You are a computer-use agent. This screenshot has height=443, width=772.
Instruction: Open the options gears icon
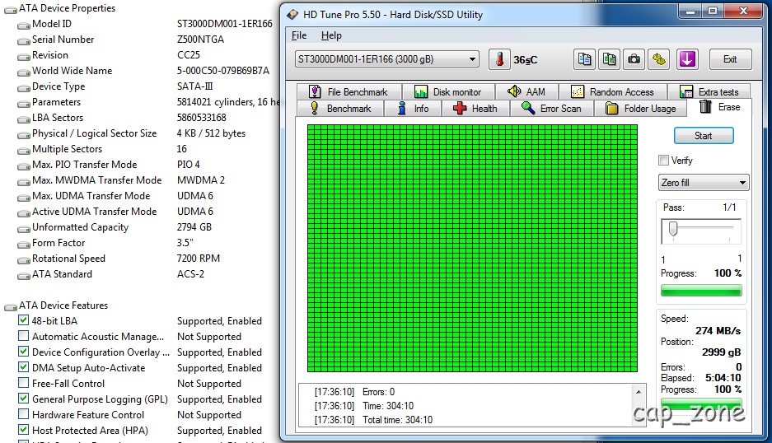(x=659, y=59)
